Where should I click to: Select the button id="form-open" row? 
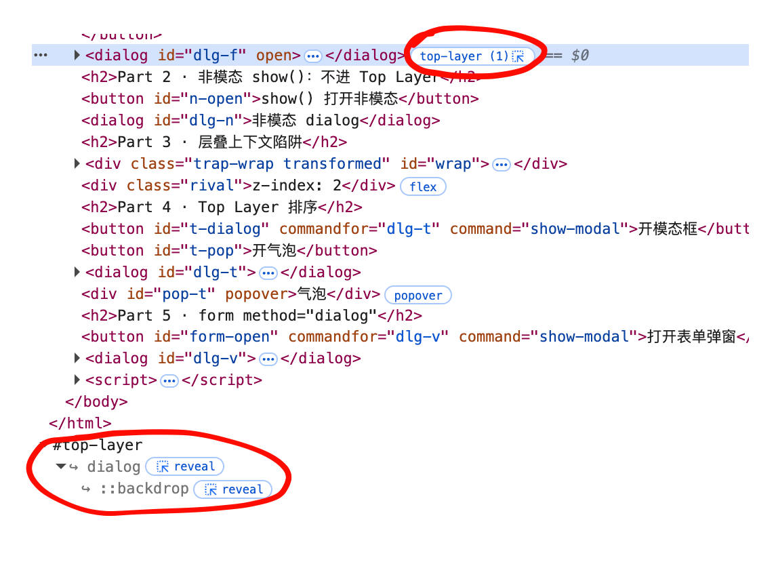(415, 337)
